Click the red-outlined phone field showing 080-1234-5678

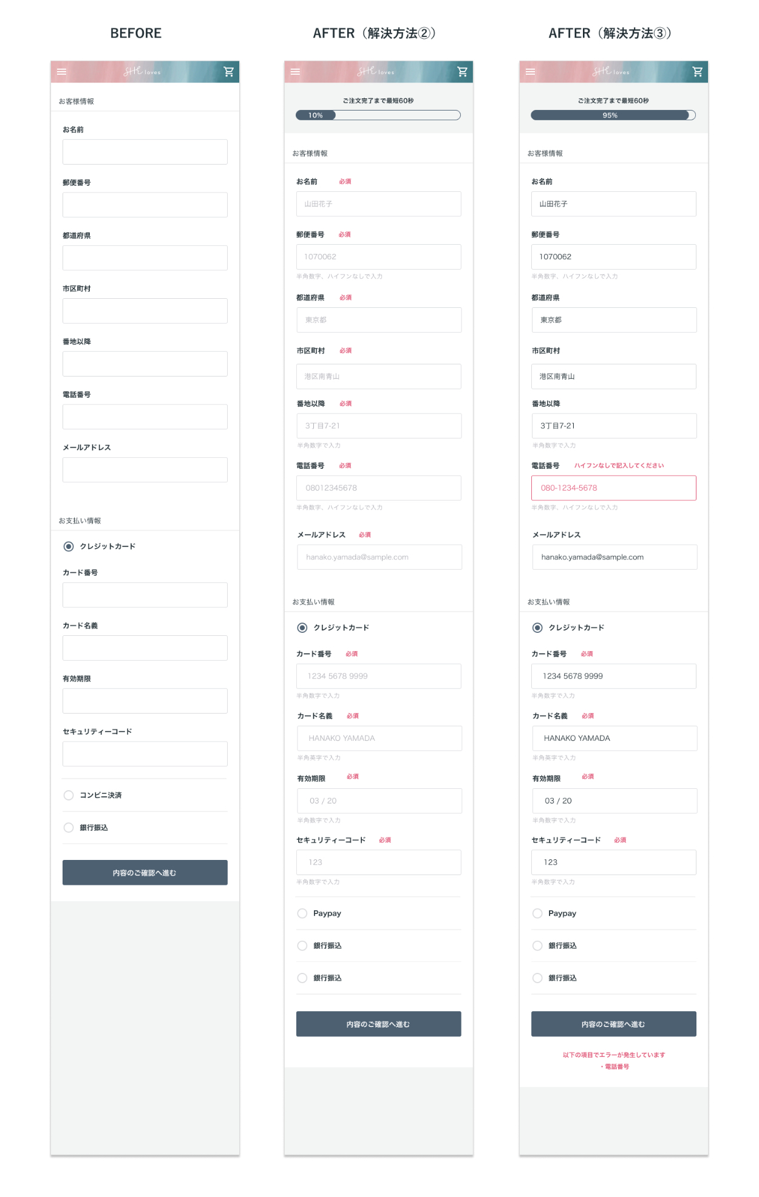(x=613, y=488)
